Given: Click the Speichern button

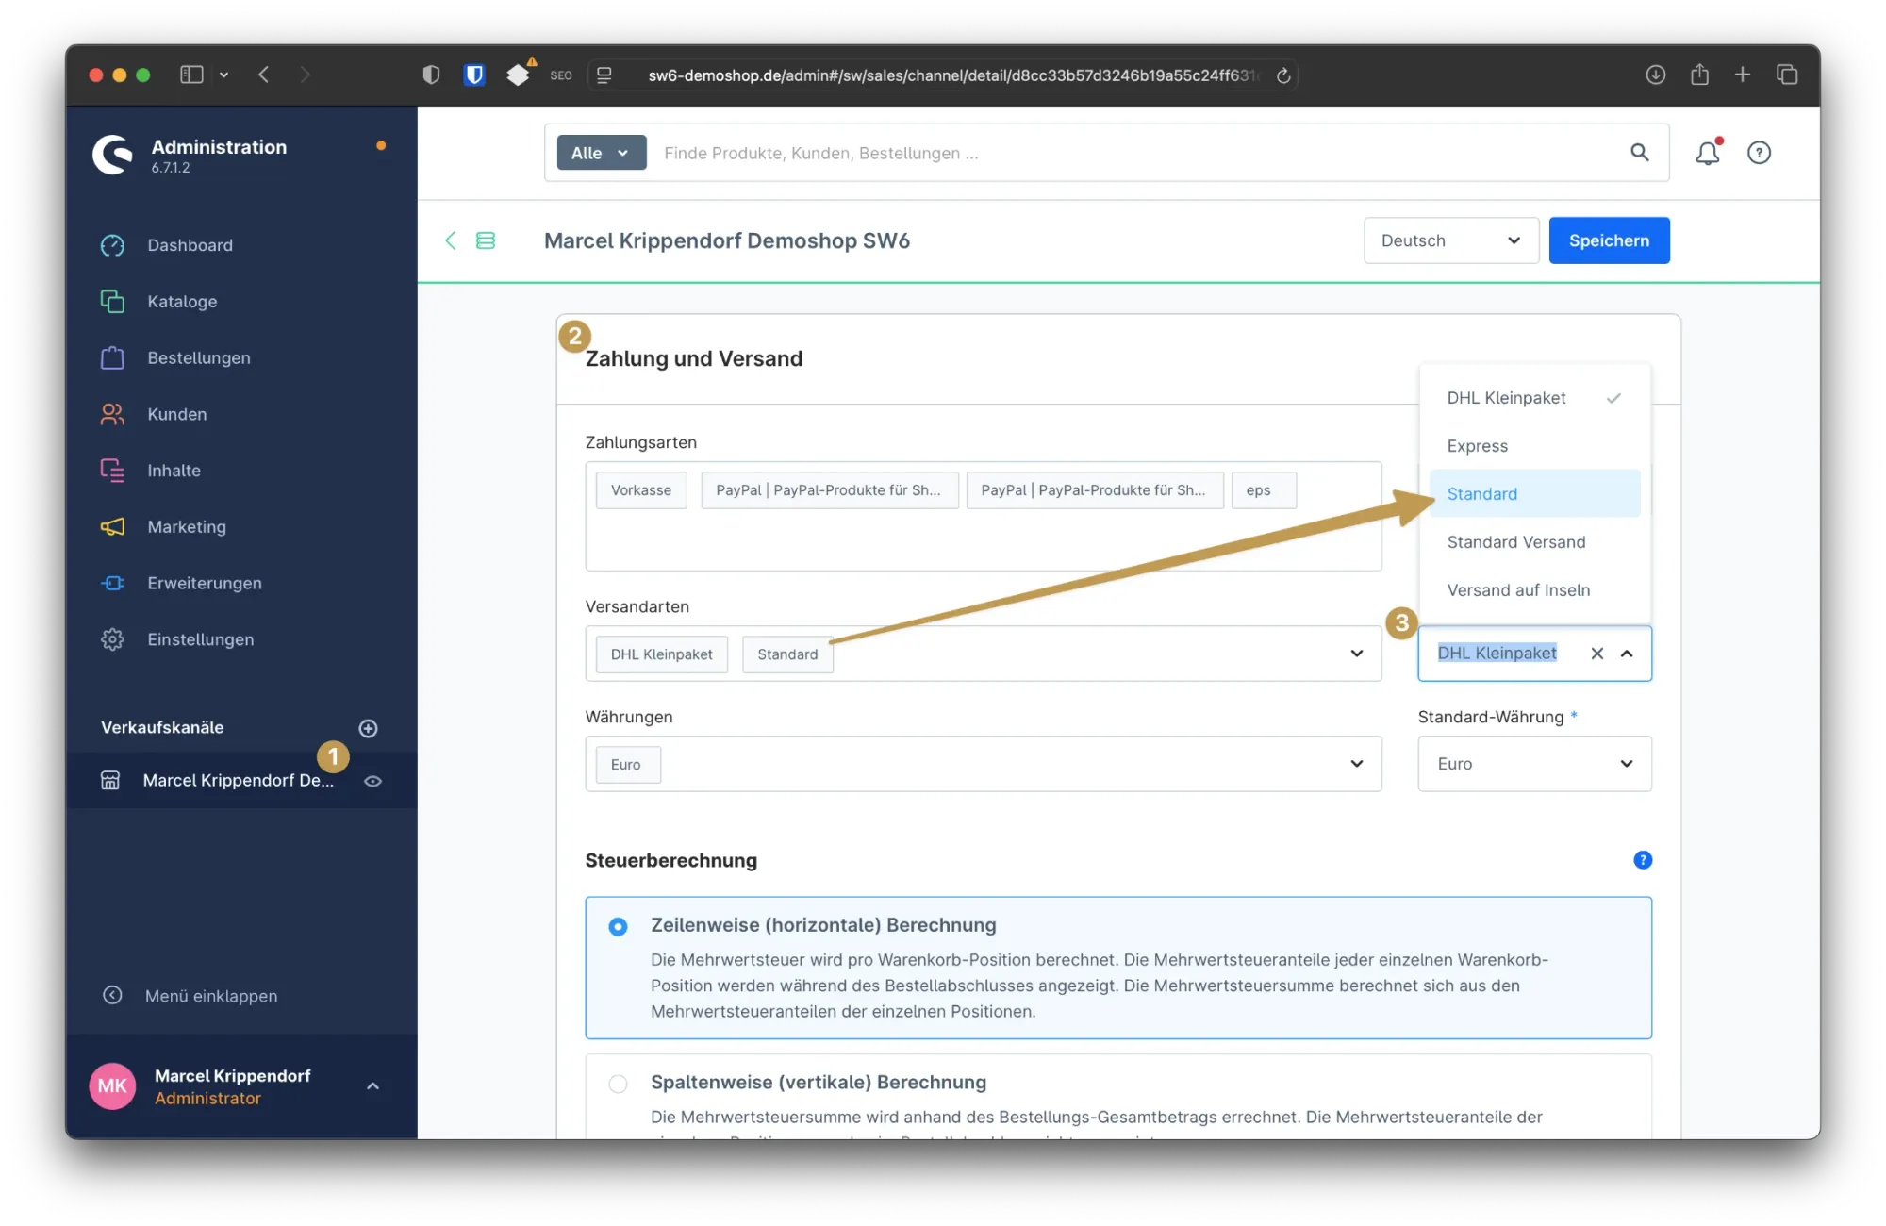Looking at the screenshot, I should pos(1609,240).
